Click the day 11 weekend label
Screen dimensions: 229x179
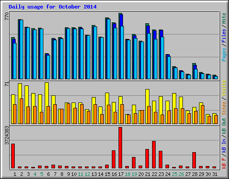pyautogui.click(x=81, y=174)
